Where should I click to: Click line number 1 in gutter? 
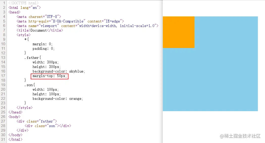4,3
